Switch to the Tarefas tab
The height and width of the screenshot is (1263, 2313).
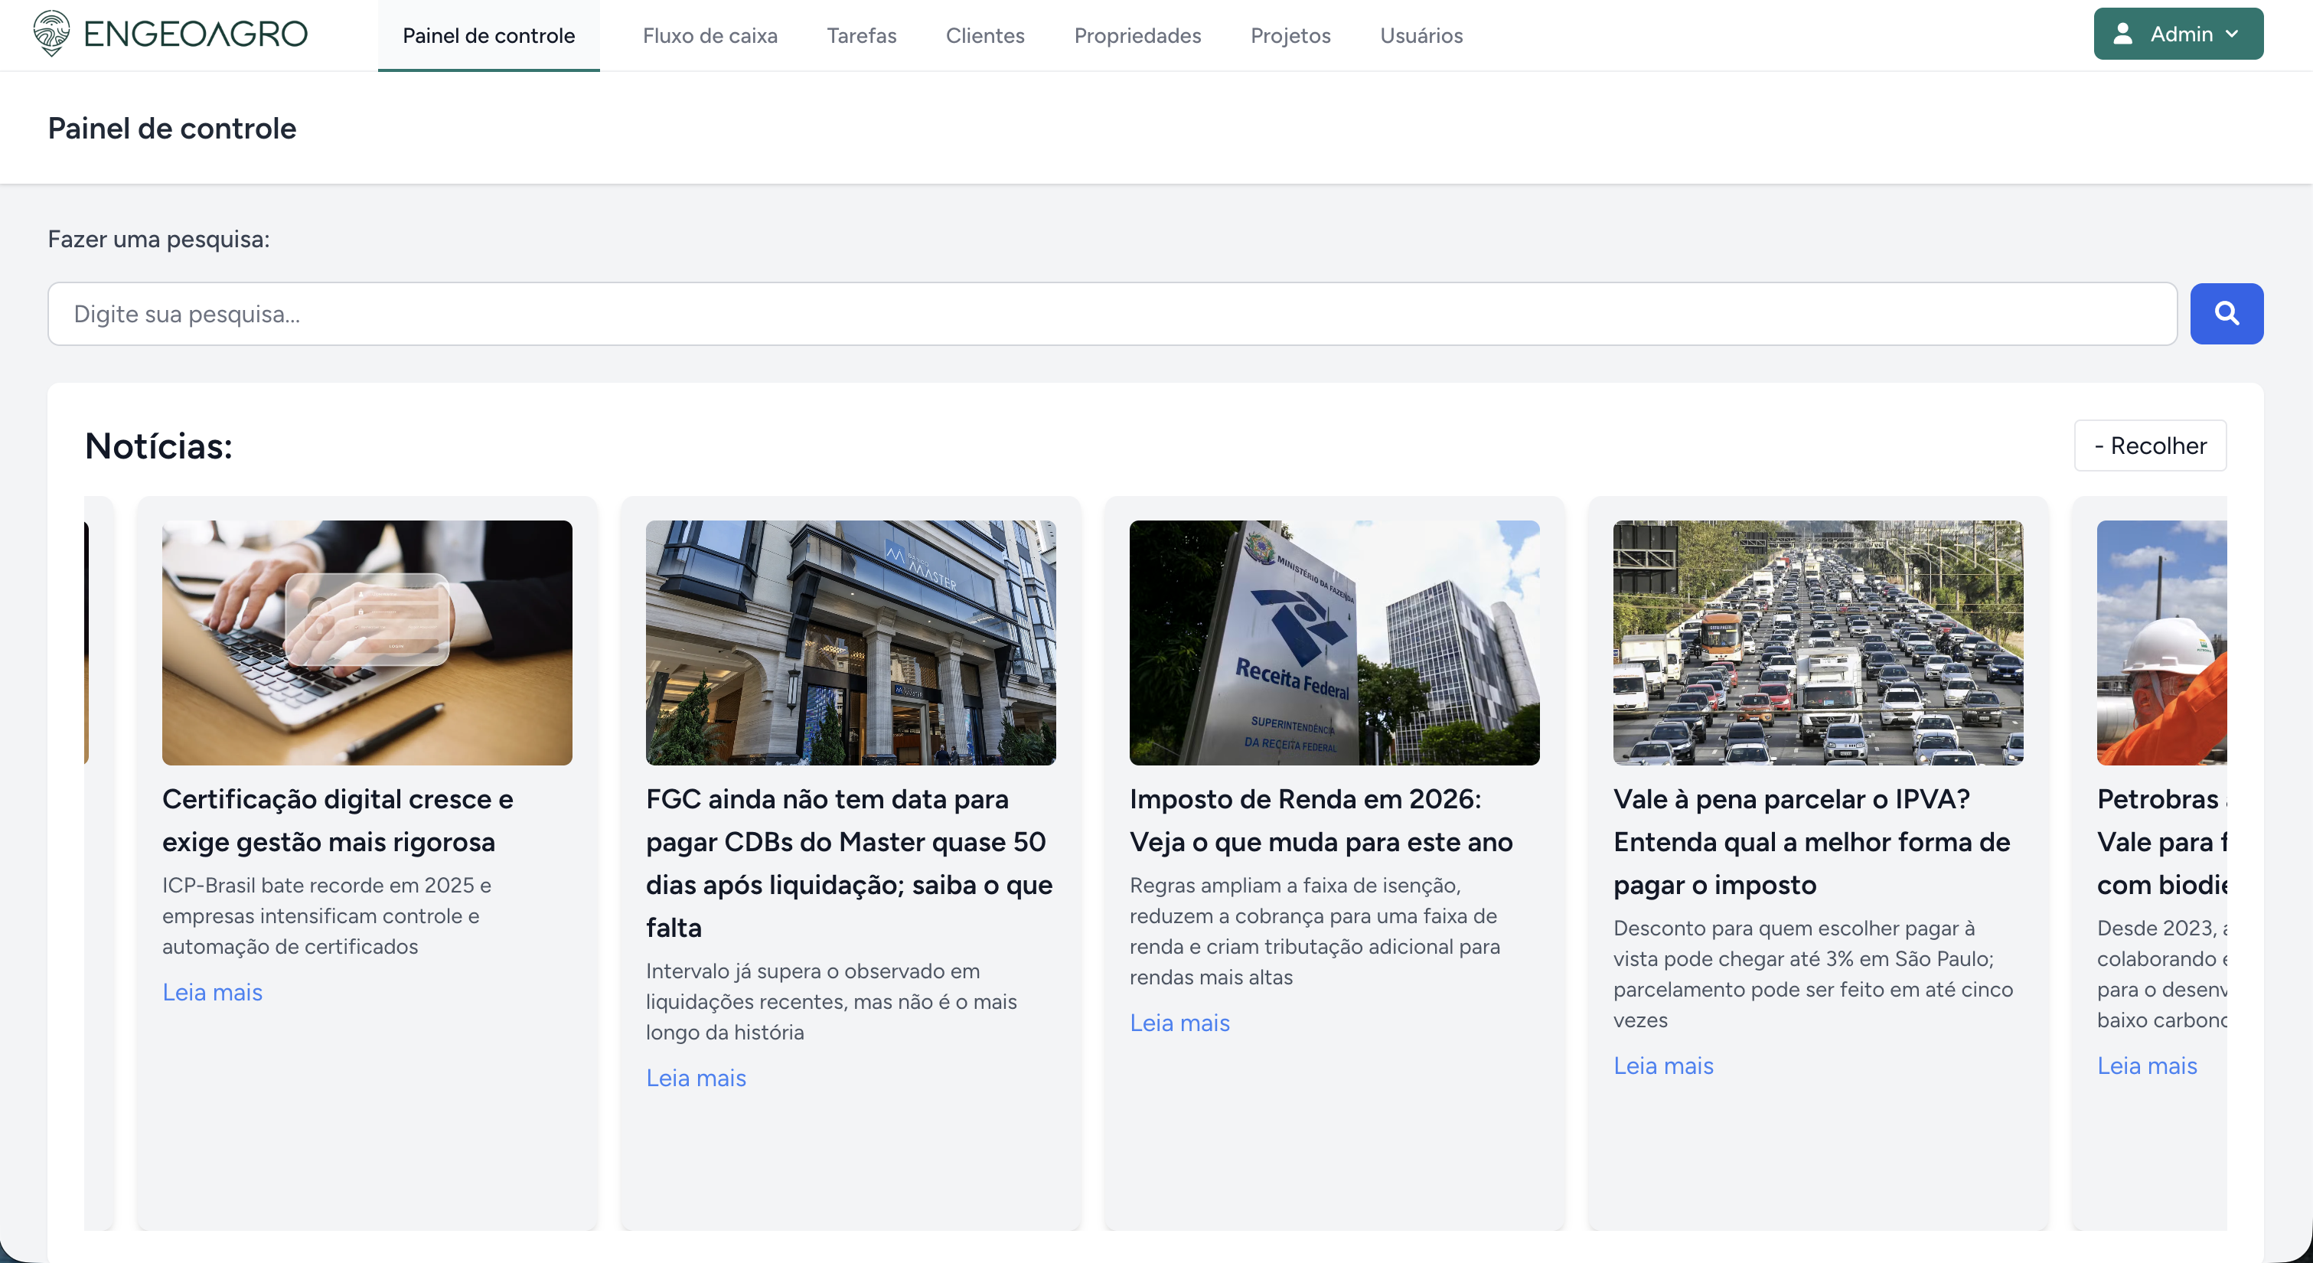[861, 36]
